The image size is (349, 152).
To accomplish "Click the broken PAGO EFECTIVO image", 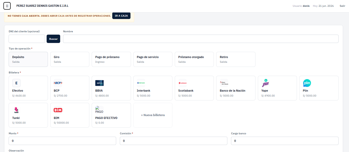I will (99, 110).
